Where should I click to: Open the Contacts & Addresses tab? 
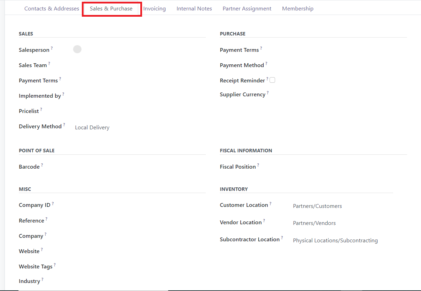pyautogui.click(x=52, y=9)
